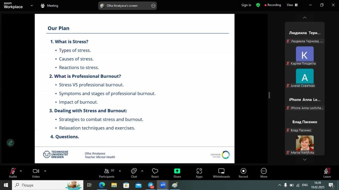Open the View layout menu

click(292, 5)
